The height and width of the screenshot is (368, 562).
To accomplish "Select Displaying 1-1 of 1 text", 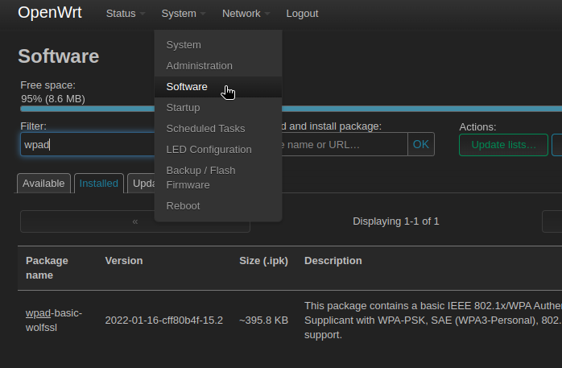I will coord(395,221).
